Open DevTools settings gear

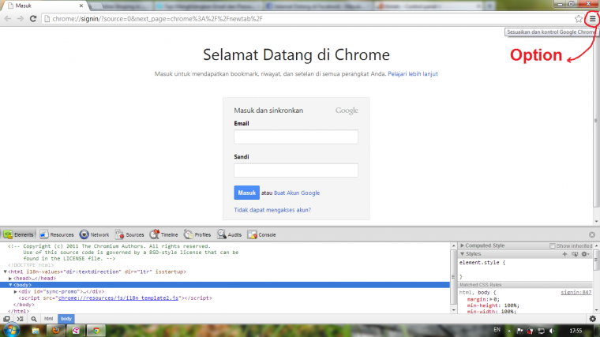(592, 319)
